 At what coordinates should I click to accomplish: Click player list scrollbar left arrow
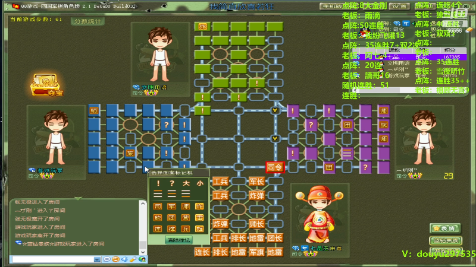point(355,90)
